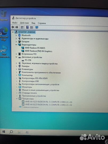108x144 pixels.
Task: Click the monitor icon beside Компьютер
Action: click(20, 75)
